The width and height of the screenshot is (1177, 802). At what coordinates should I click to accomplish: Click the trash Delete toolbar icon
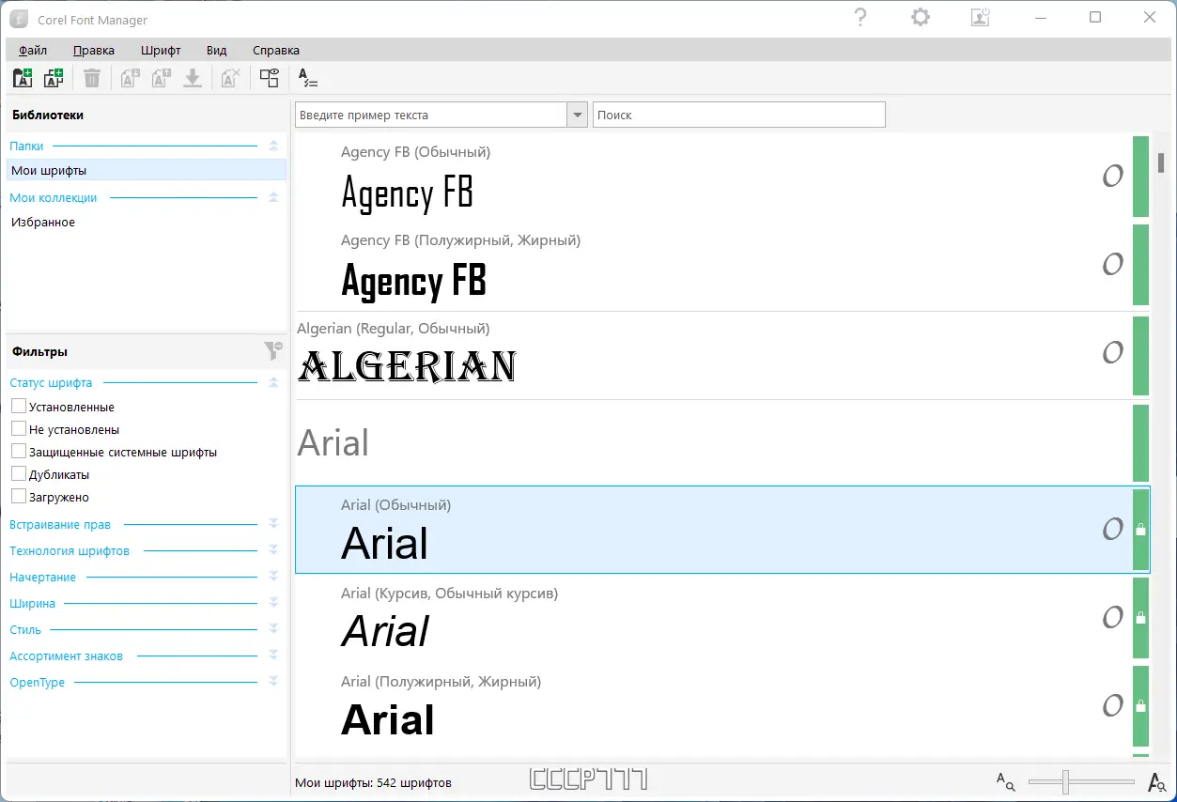tap(91, 78)
